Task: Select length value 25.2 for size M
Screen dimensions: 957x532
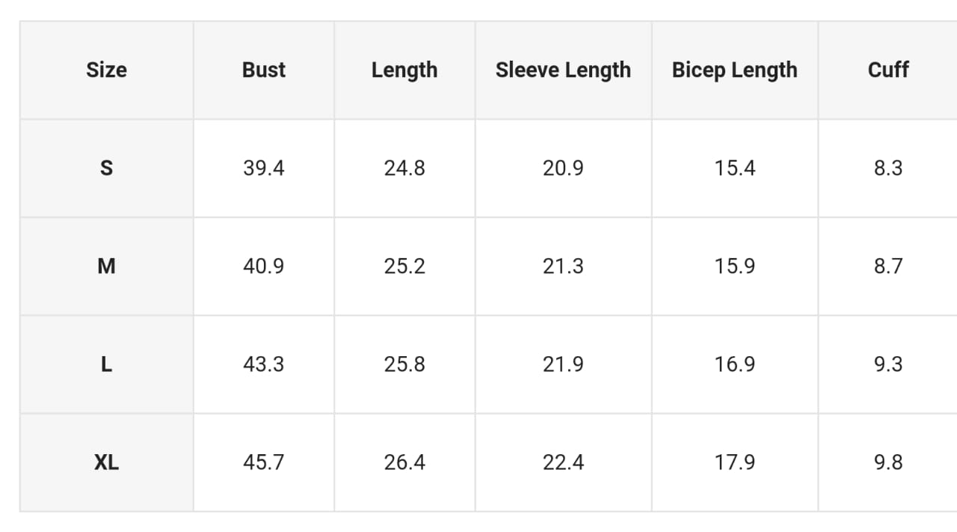Action: [404, 266]
